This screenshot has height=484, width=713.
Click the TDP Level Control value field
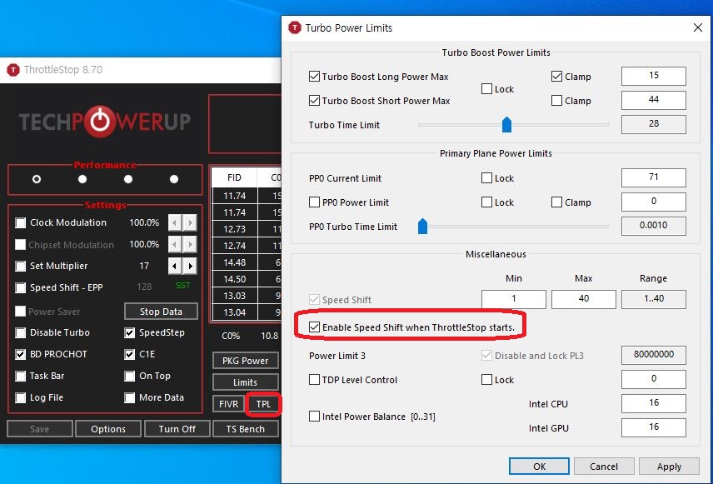[x=653, y=379]
